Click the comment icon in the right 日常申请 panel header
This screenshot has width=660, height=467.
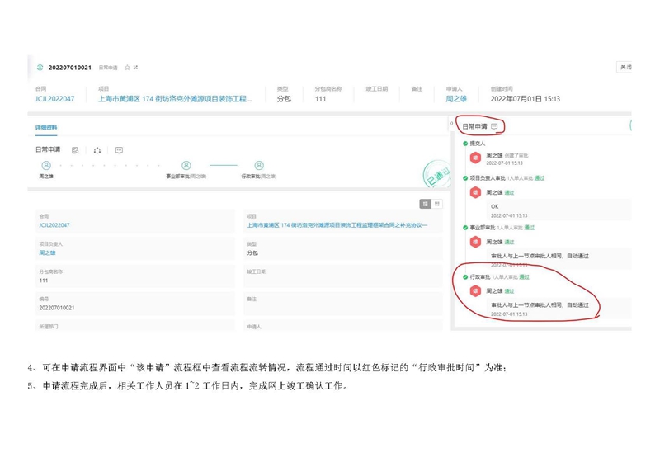[494, 126]
